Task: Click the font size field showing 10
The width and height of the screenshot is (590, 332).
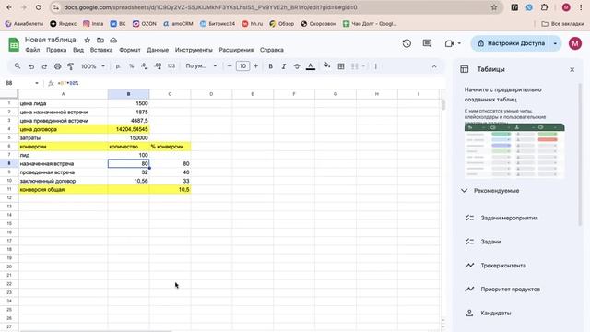Action: (242, 66)
